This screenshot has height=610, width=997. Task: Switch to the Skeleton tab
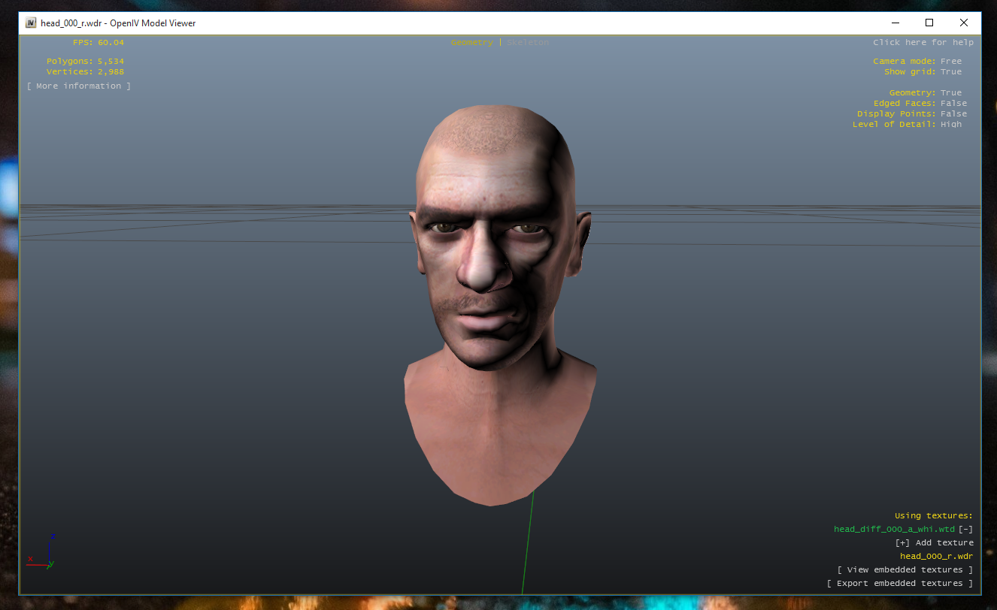tap(528, 43)
